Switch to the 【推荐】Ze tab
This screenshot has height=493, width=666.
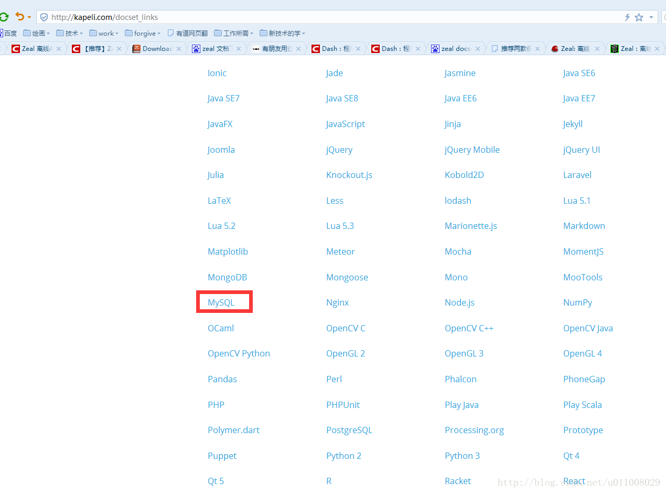(x=98, y=49)
